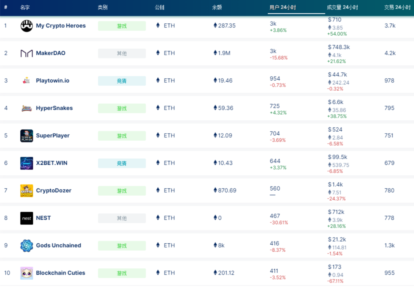Image resolution: width=414 pixels, height=287 pixels.
Task: Click the ETH chain icon in CryptoDozer row
Action: tap(158, 190)
